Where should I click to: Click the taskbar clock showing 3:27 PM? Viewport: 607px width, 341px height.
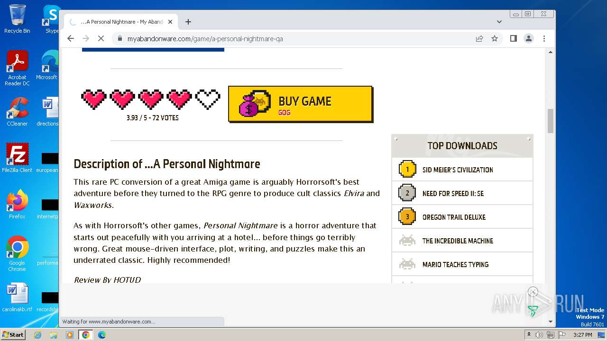[x=582, y=335]
